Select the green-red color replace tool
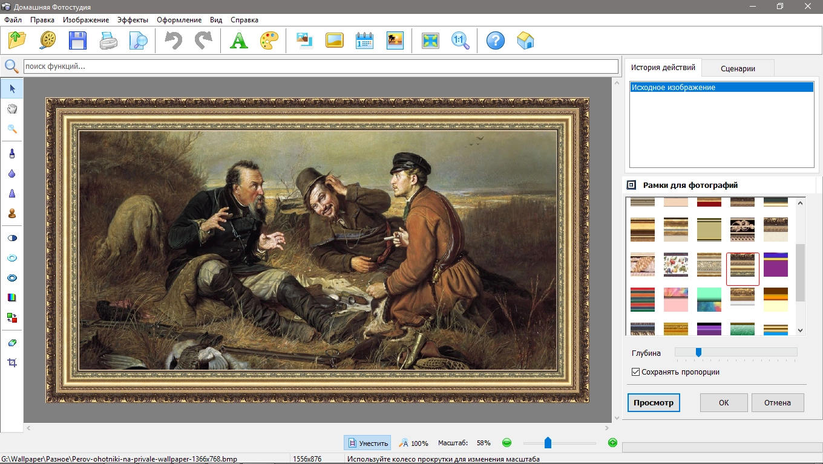Viewport: 823px width, 464px height. [12, 317]
